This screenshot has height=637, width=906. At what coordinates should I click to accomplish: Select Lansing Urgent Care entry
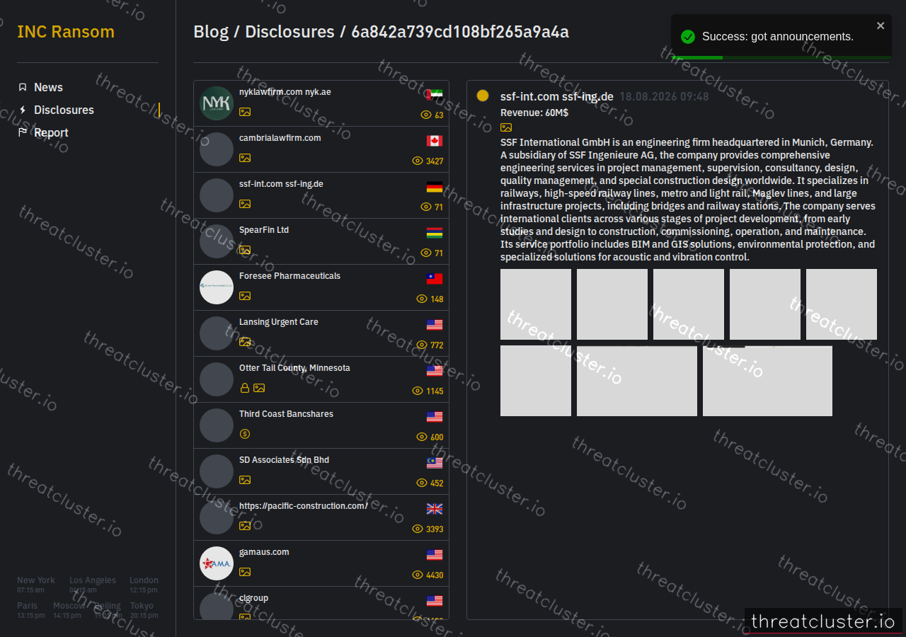[x=321, y=333]
